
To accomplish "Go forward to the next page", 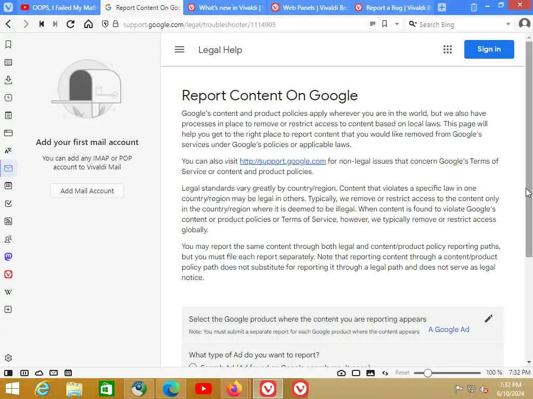I will pyautogui.click(x=26, y=24).
